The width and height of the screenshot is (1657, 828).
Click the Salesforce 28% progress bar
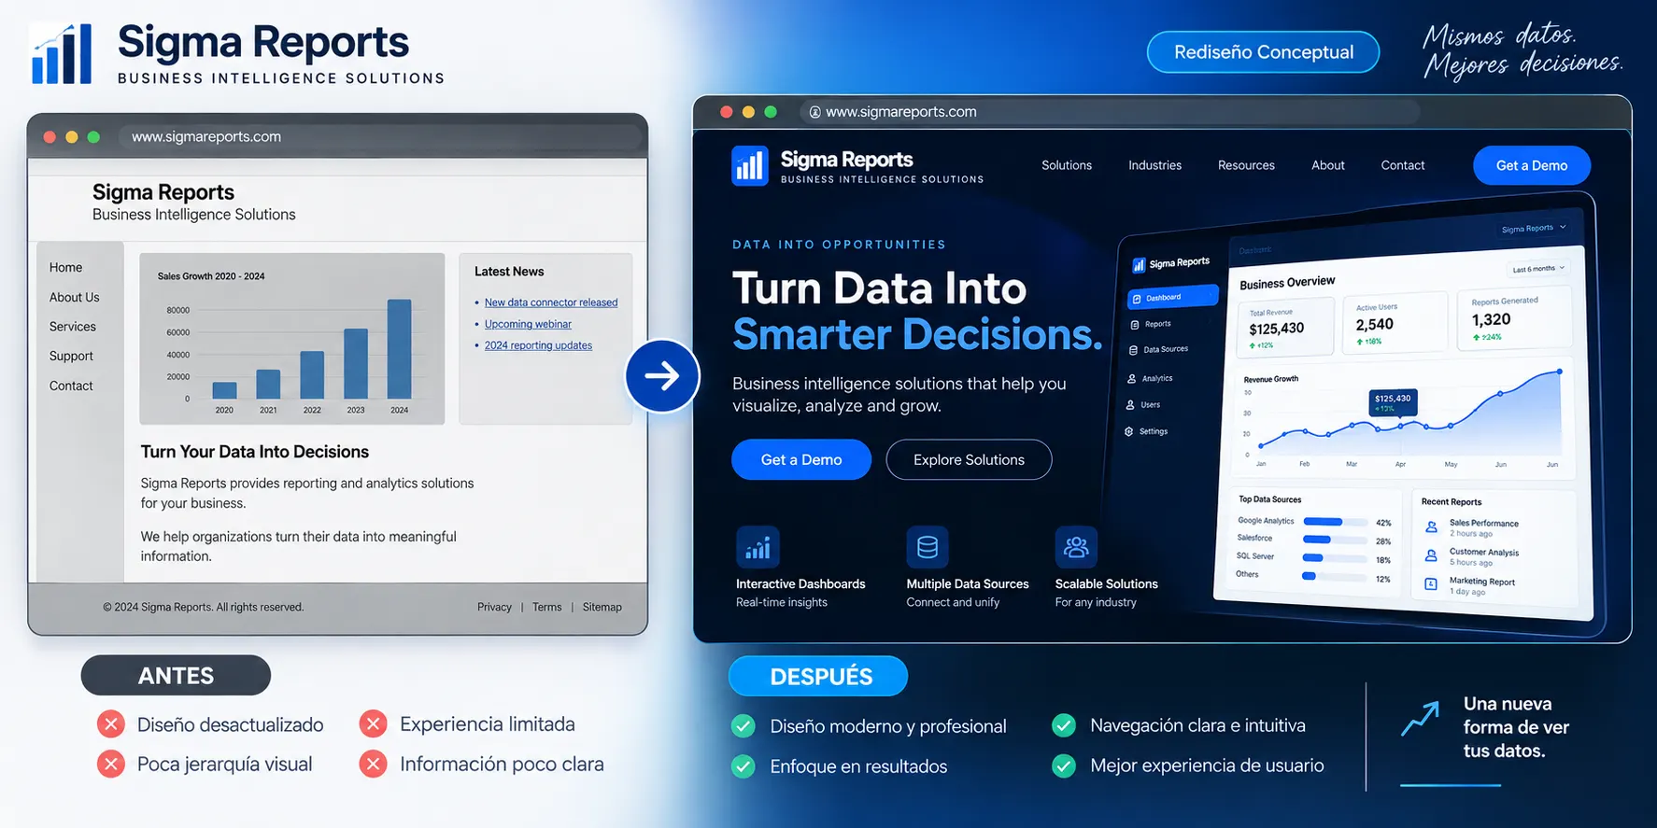(x=1335, y=540)
